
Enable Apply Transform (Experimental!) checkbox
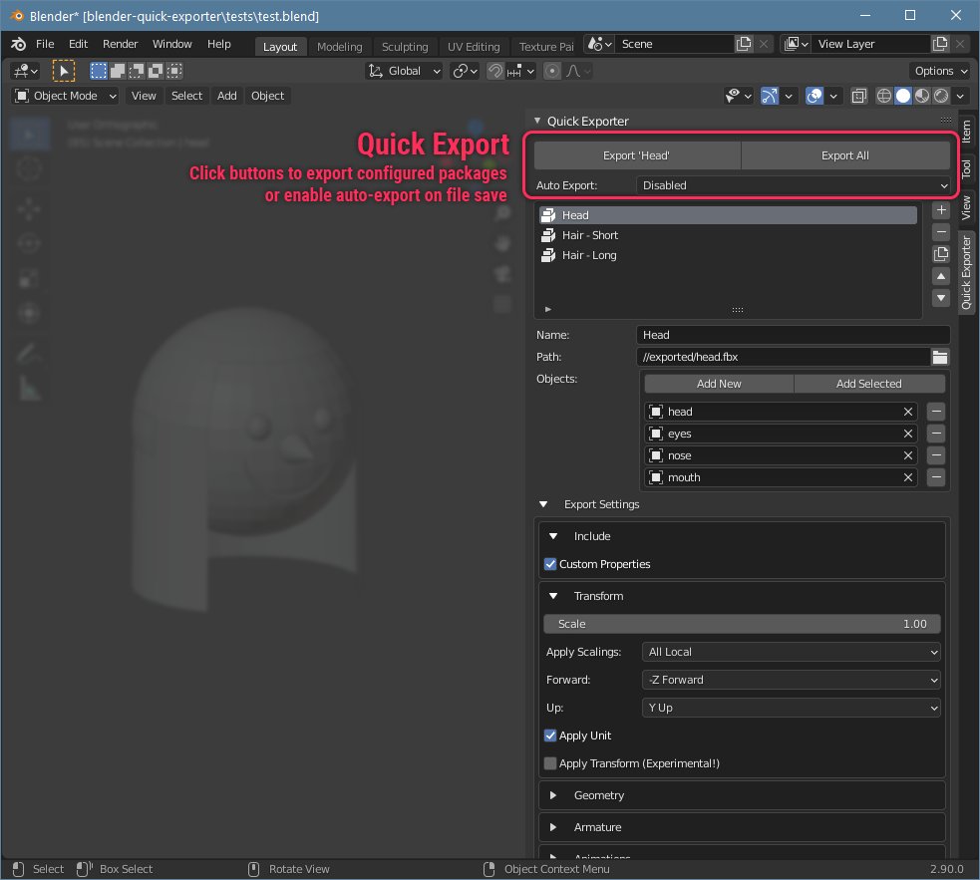tap(550, 763)
